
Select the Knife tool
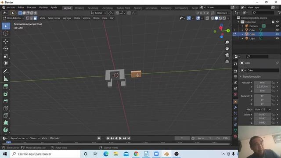click(6, 115)
